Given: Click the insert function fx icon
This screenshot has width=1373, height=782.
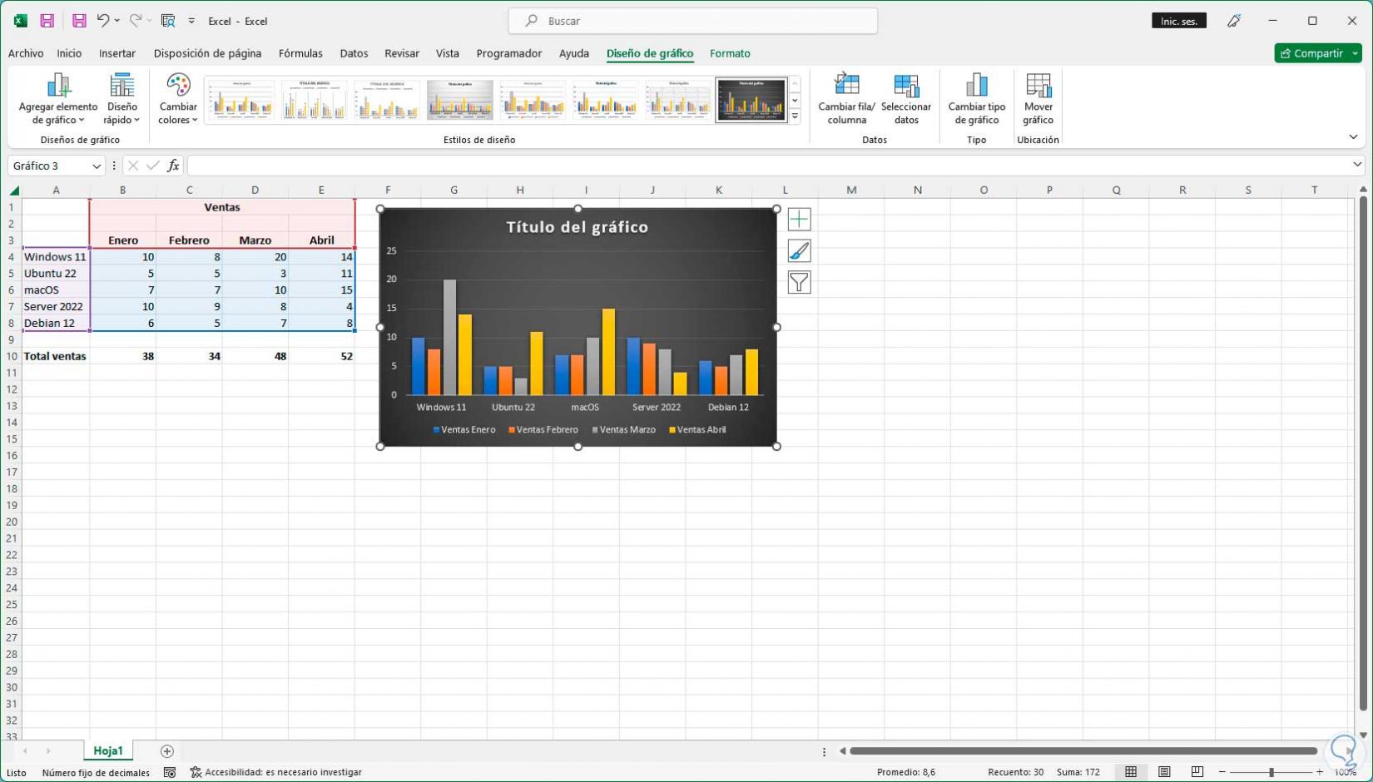Looking at the screenshot, I should (x=173, y=166).
